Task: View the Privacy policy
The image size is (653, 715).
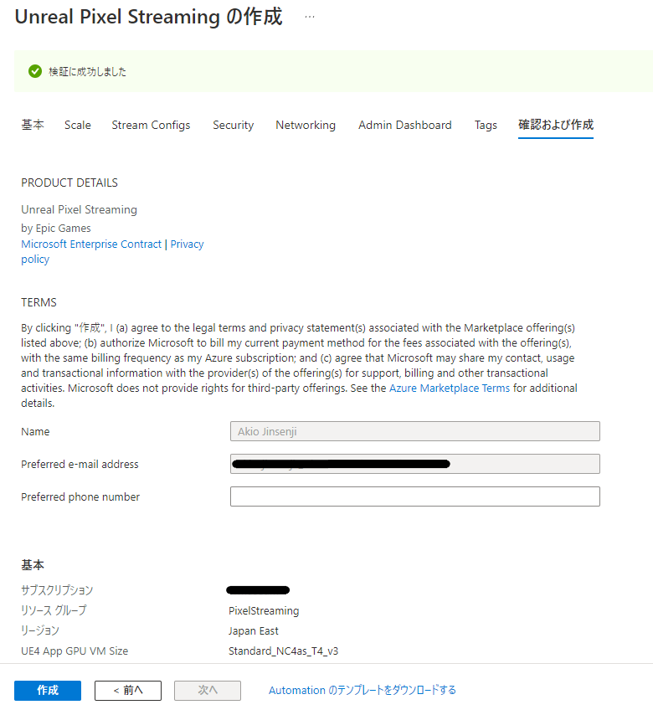Action: coord(187,244)
